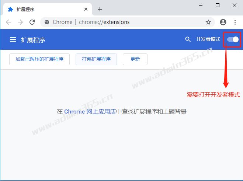243x181 pixels.
Task: Open the Chrome 网上应用店 link
Action: click(x=90, y=112)
